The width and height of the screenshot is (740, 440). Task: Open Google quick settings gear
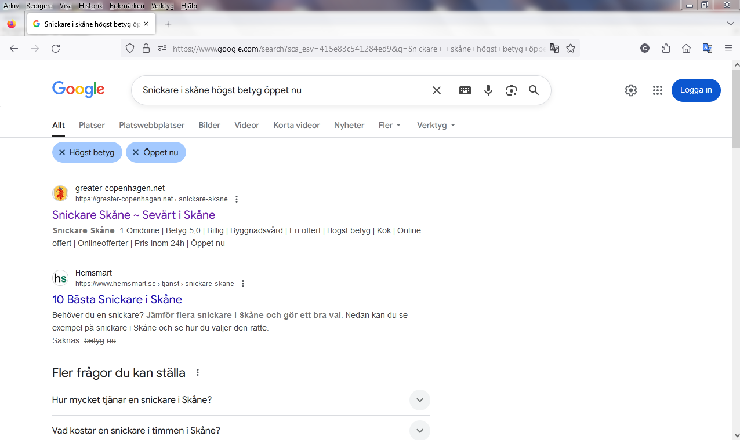631,90
